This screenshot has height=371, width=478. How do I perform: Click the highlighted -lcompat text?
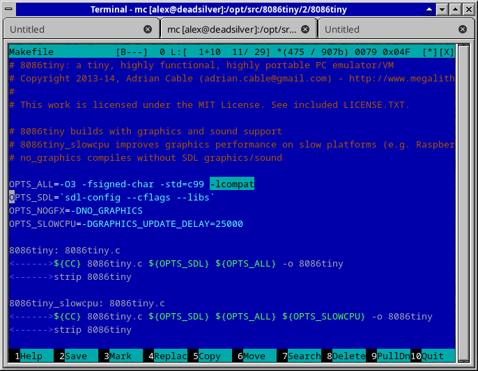click(232, 184)
